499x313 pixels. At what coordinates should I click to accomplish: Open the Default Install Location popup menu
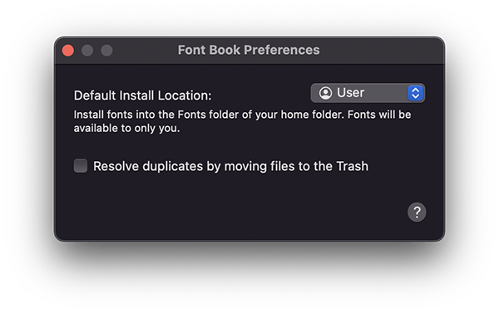pyautogui.click(x=368, y=93)
